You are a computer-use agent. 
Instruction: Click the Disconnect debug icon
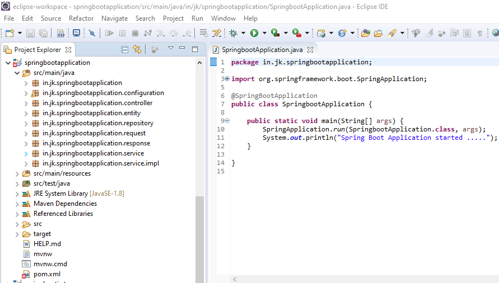pos(148,33)
